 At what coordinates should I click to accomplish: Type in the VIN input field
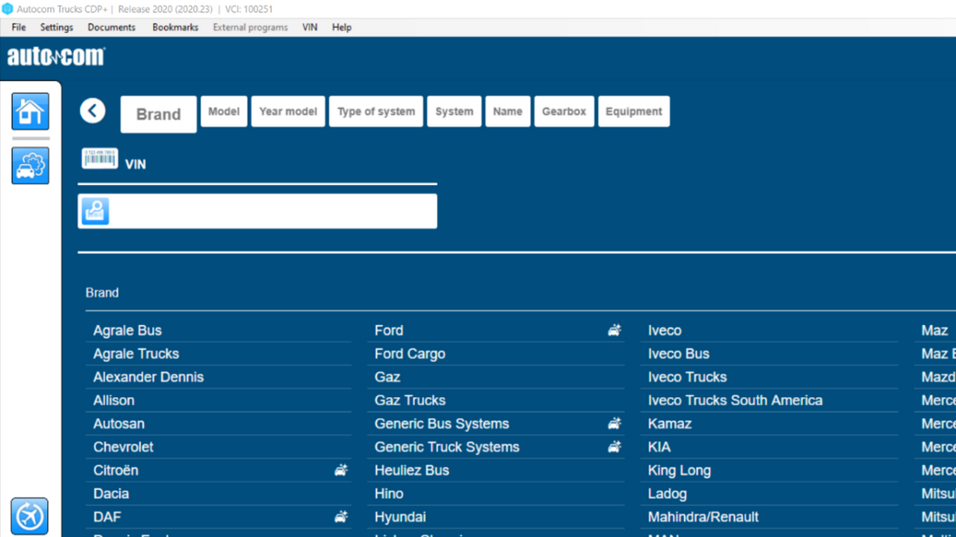pos(273,211)
